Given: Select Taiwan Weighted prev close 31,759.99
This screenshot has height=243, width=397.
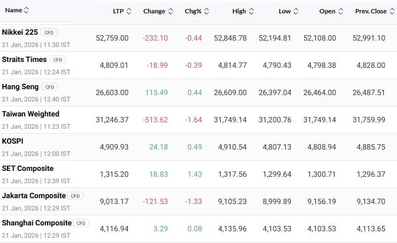Looking at the screenshot, I should tap(369, 120).
